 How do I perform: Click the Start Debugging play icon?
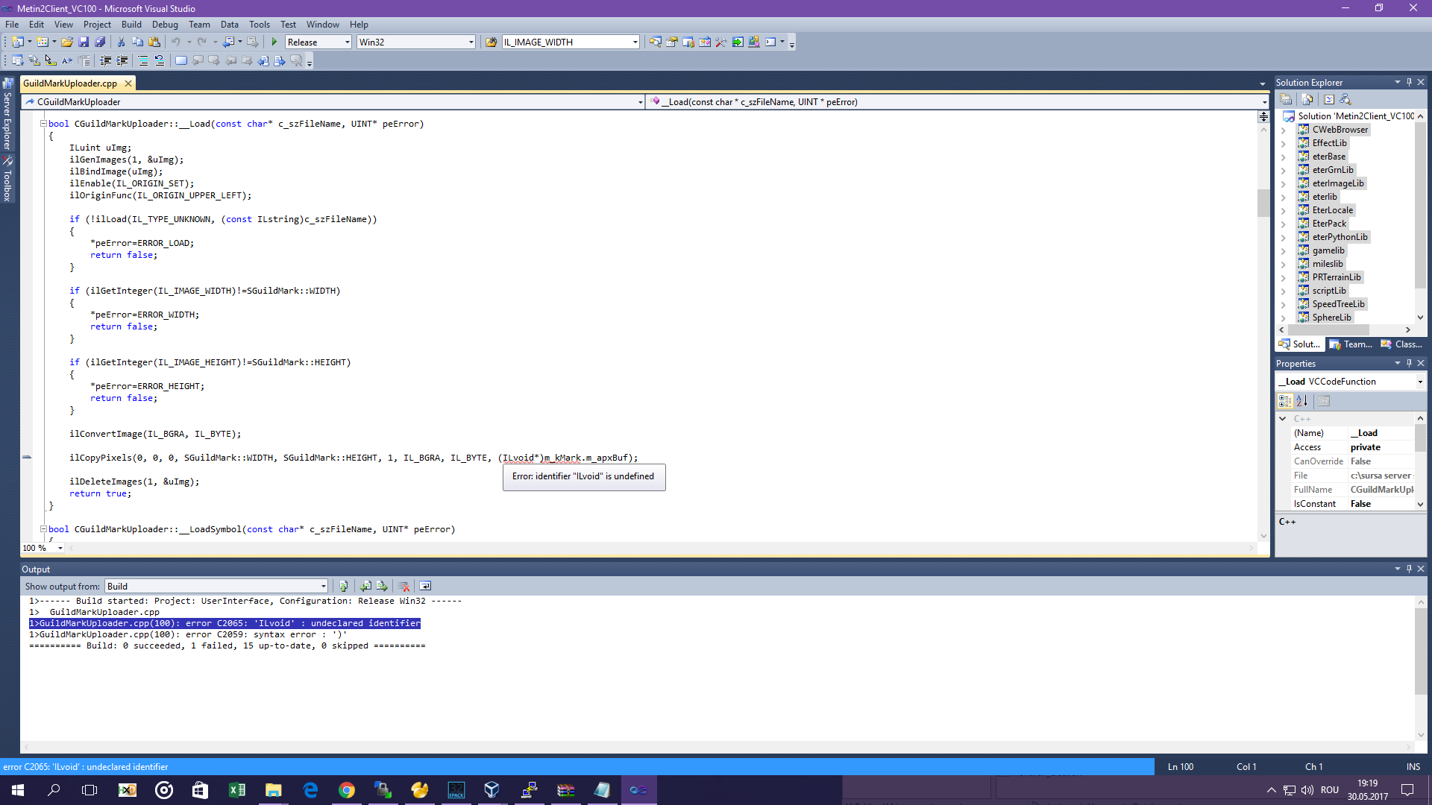pos(274,42)
